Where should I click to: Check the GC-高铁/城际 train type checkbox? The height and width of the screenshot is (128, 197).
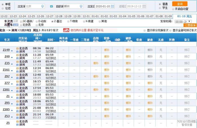coord(21,21)
